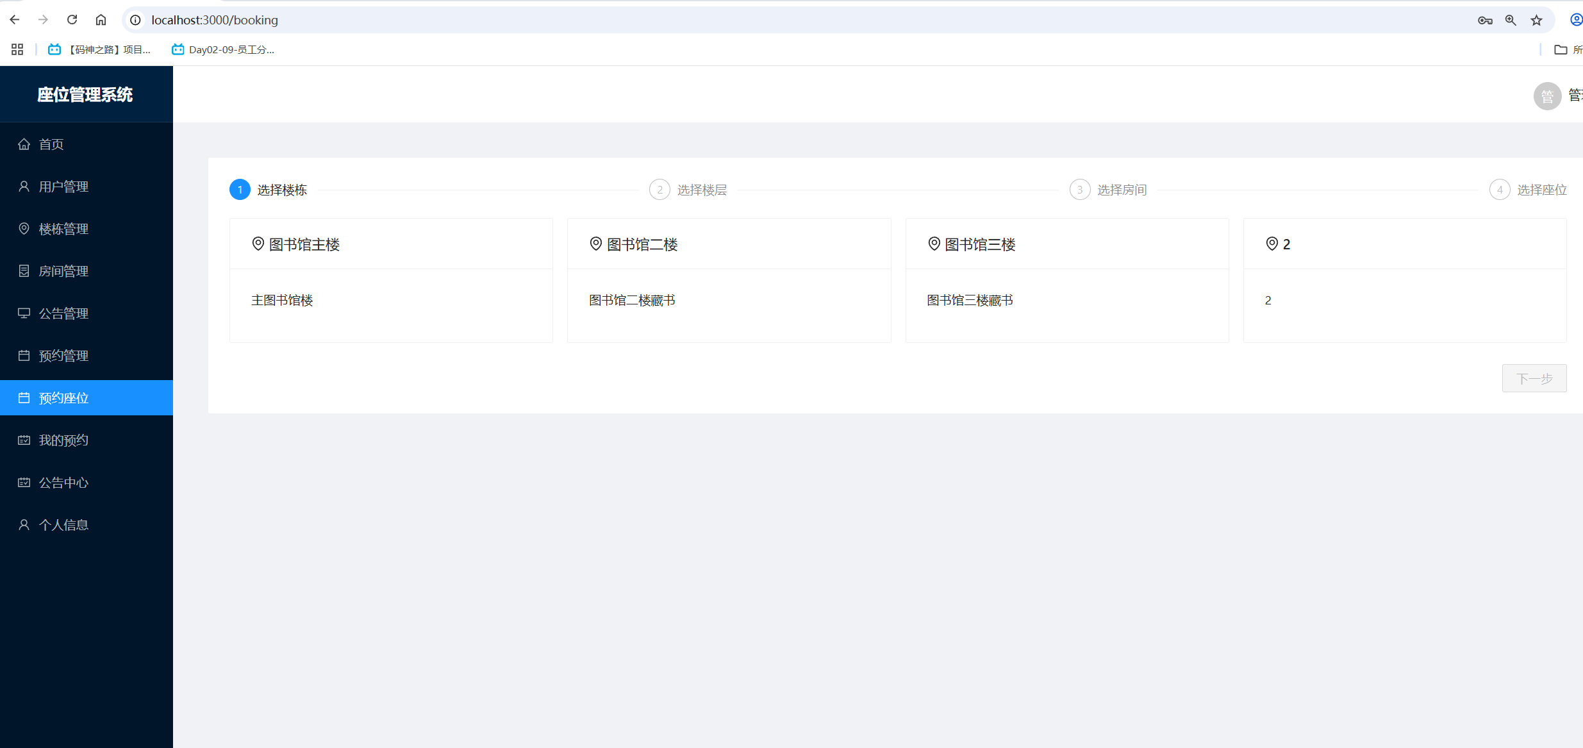The width and height of the screenshot is (1583, 748).
Task: Bookmark this page with the star icon
Action: click(1536, 21)
